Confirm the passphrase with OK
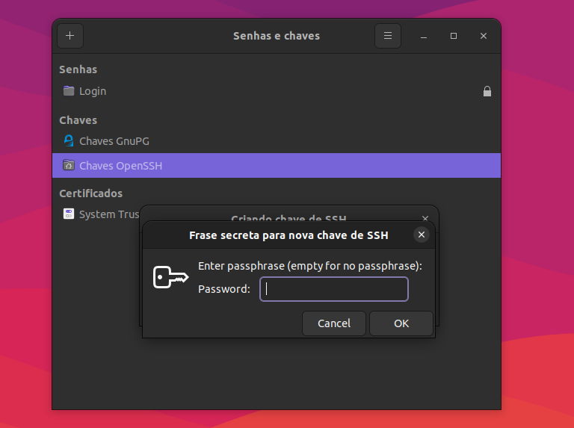 (x=401, y=323)
